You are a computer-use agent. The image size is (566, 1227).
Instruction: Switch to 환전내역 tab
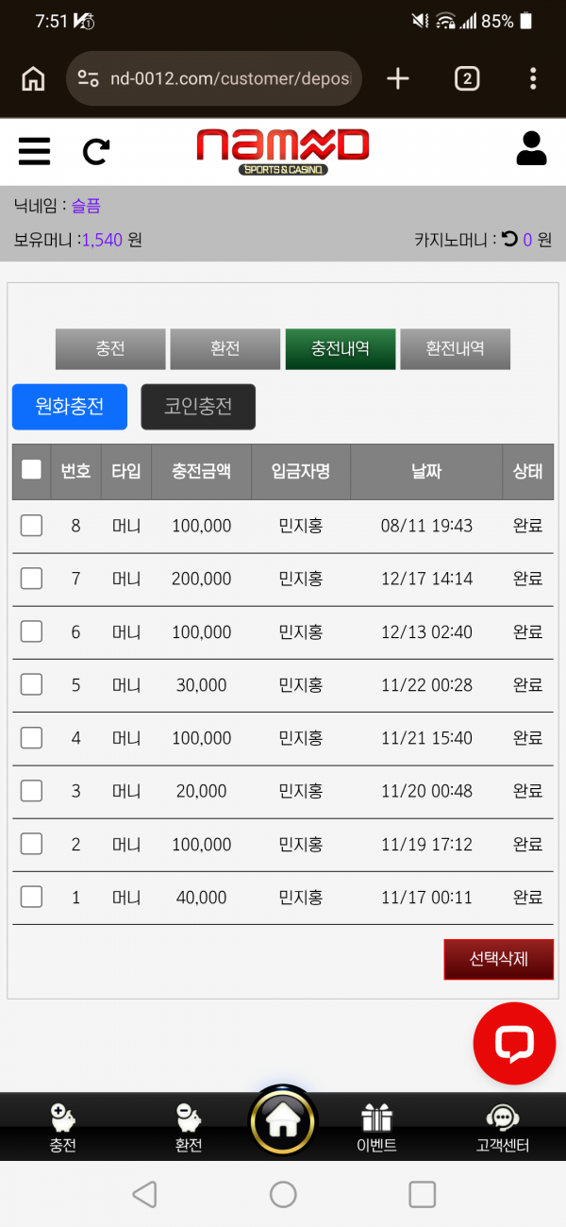(455, 348)
